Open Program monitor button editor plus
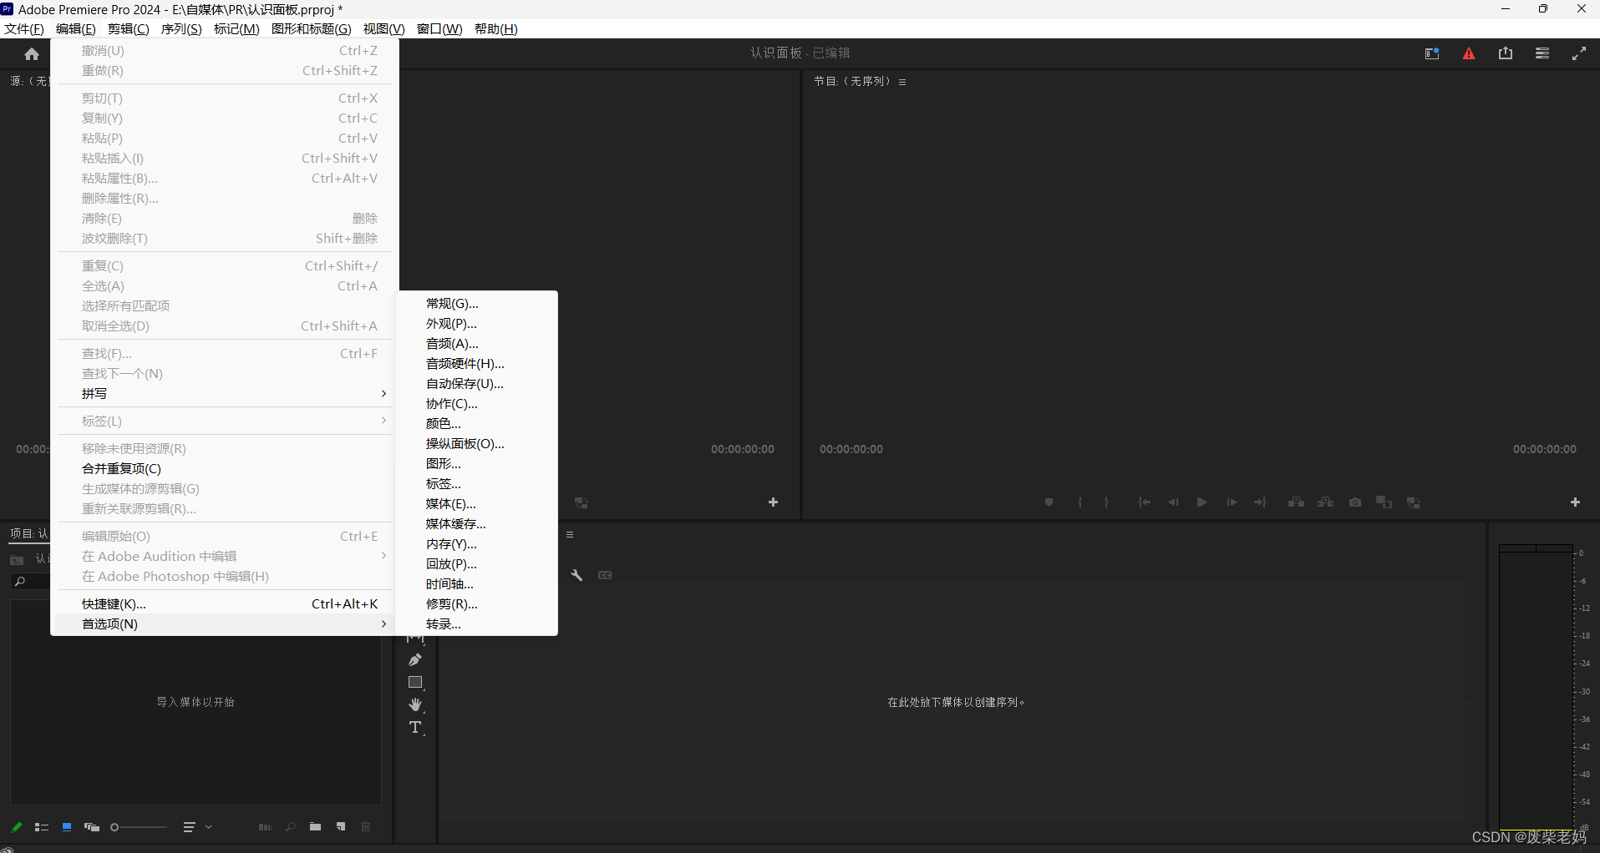This screenshot has width=1600, height=853. click(1575, 502)
